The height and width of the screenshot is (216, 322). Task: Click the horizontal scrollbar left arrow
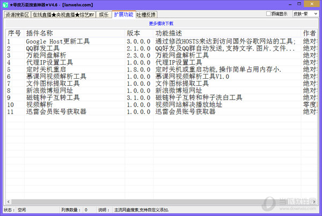coord(8,202)
